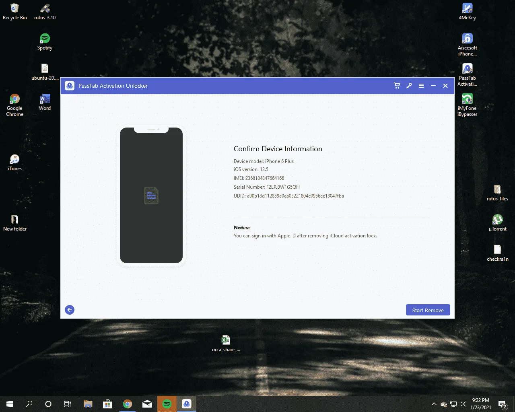This screenshot has width=515, height=412.
Task: Open the Windows Start menu
Action: 10,404
